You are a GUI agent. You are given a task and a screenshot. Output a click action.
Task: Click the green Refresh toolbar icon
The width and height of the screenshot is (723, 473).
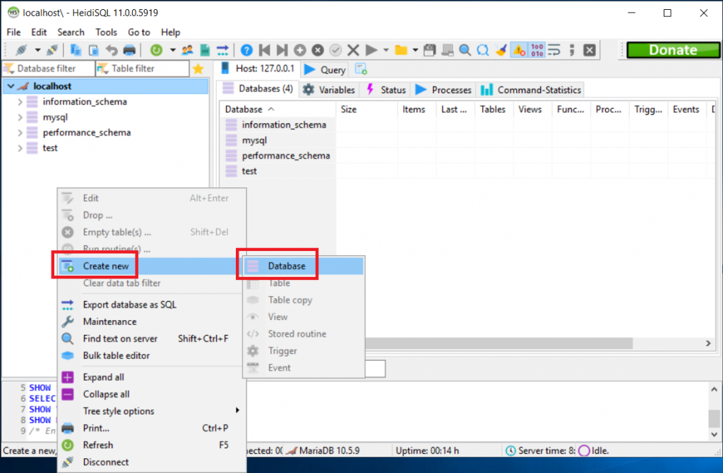[156, 50]
